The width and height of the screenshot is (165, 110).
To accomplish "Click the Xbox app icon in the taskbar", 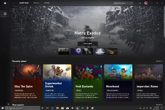I will coord(77,108).
